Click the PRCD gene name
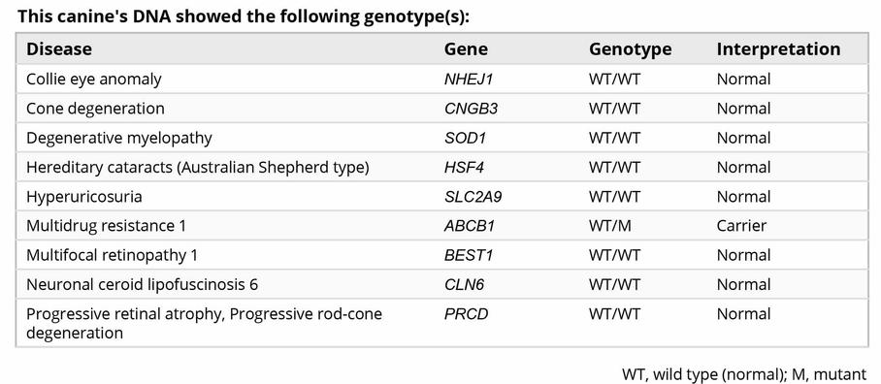The width and height of the screenshot is (881, 384). point(466,314)
